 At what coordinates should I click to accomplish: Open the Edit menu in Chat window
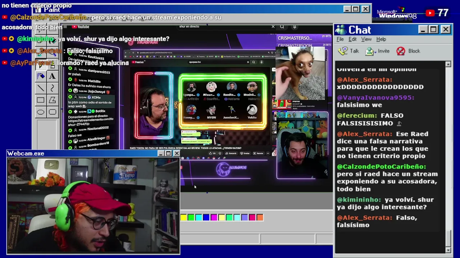tap(352, 39)
